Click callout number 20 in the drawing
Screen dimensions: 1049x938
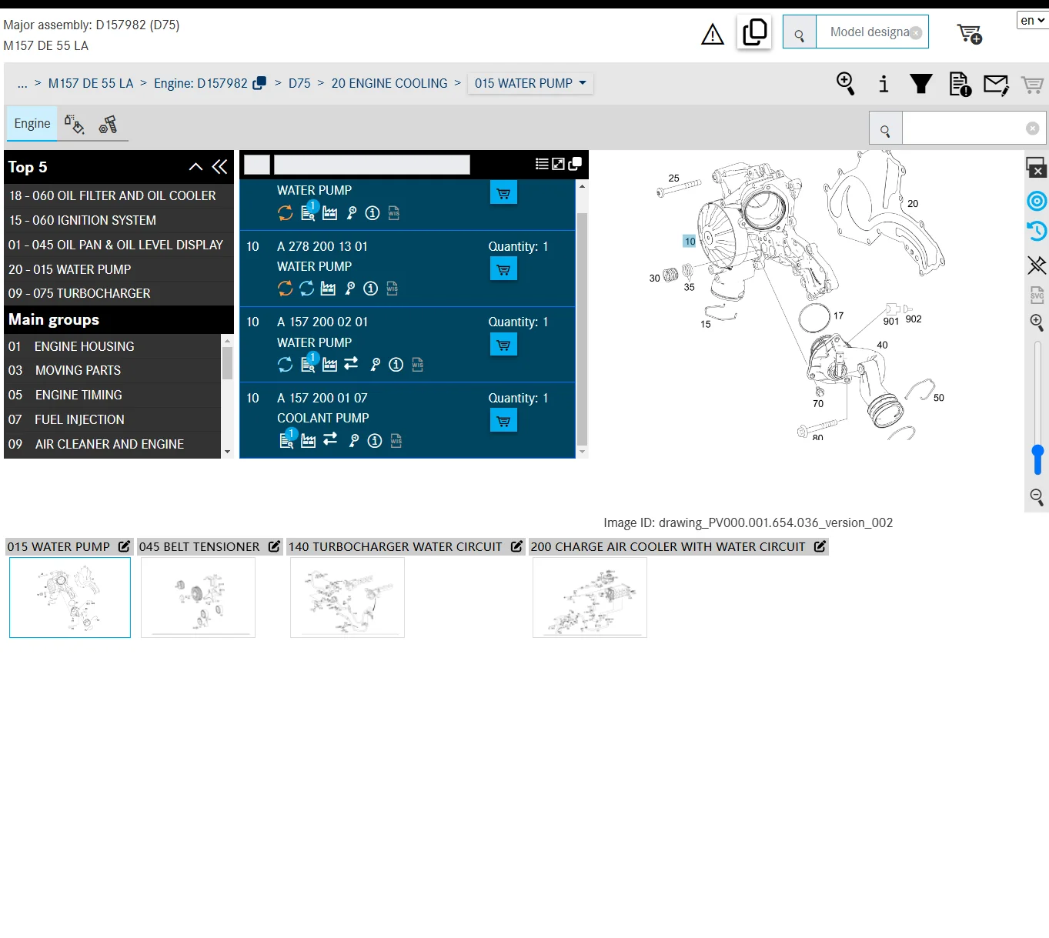click(x=913, y=204)
